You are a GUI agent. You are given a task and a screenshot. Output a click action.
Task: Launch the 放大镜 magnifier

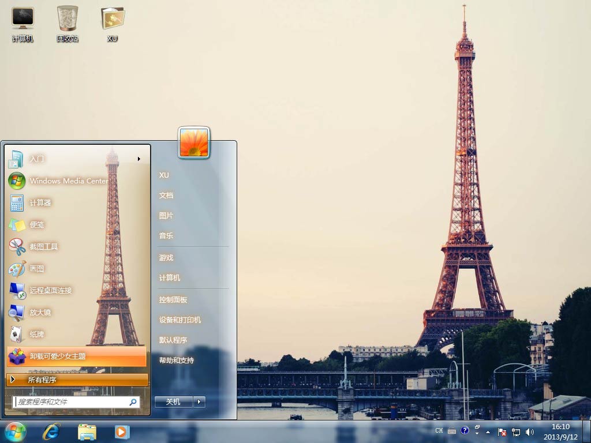point(40,312)
